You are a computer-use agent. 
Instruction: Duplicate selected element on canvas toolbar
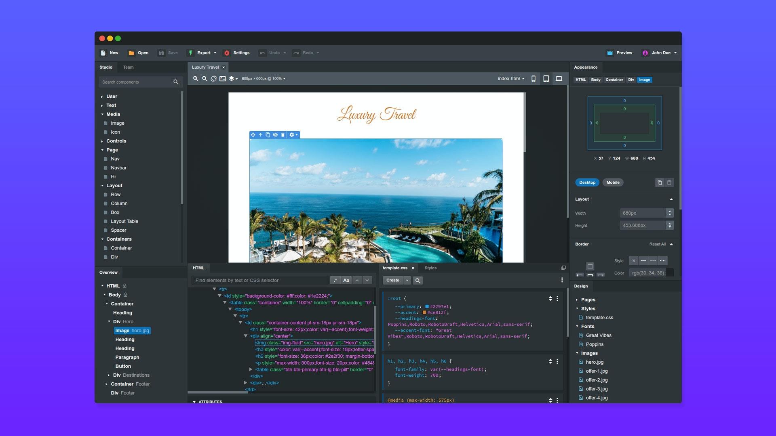coord(268,135)
